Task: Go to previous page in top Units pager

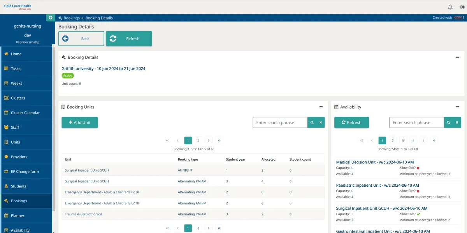Action: pyautogui.click(x=177, y=140)
